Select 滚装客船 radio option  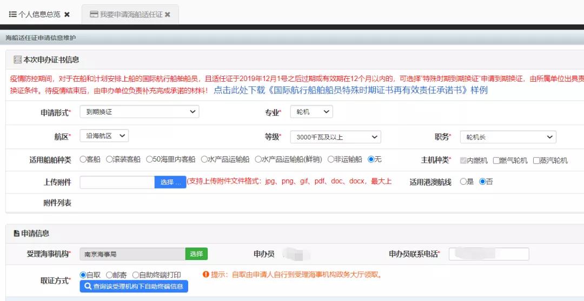pyautogui.click(x=109, y=159)
